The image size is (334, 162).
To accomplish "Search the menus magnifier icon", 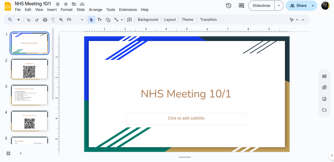I will pyautogui.click(x=10, y=20).
